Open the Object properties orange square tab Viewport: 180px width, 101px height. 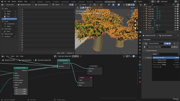click(x=140, y=61)
